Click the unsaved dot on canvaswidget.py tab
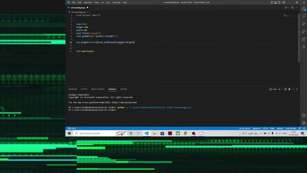 87,8
